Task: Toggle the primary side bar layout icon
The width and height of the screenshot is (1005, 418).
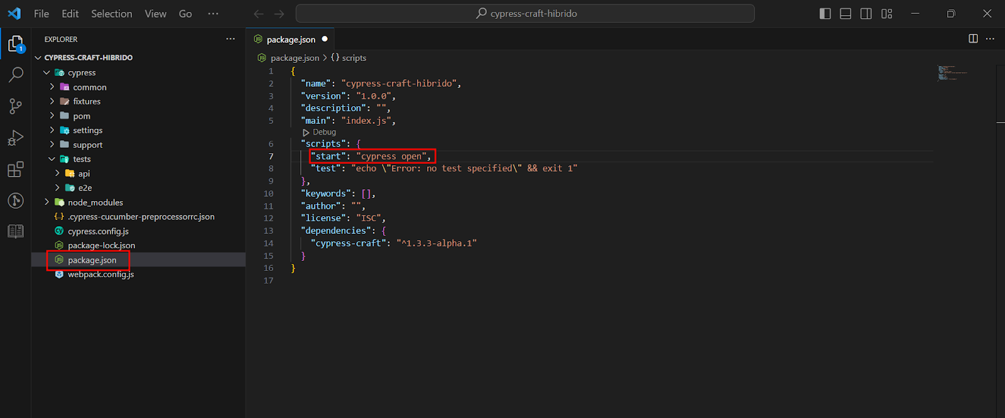Action: click(x=825, y=13)
